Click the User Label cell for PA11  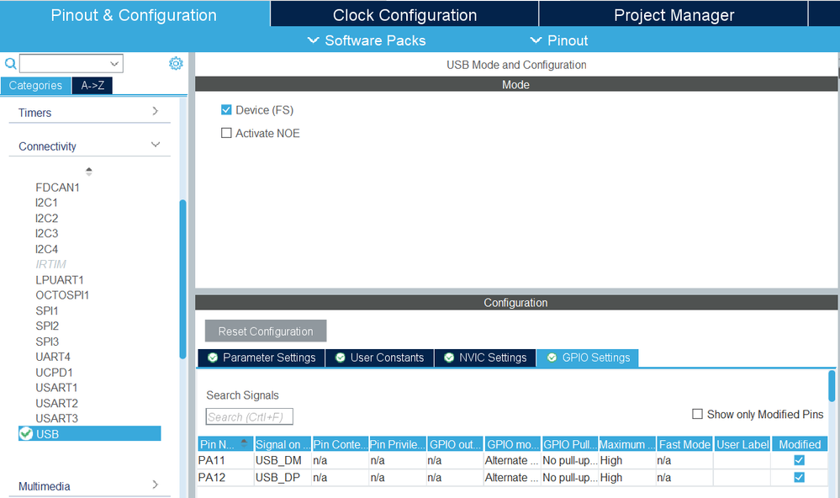[x=742, y=460]
